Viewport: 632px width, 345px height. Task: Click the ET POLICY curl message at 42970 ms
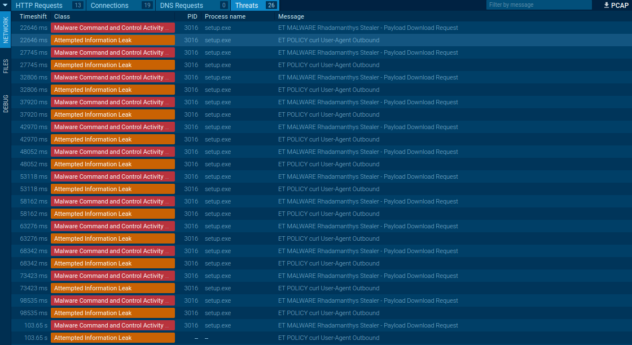pyautogui.click(x=328, y=139)
